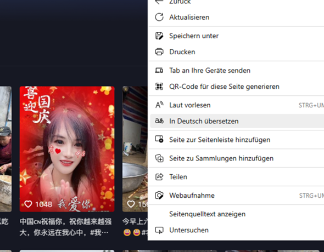Select Seite zu Sammlungen hinzufügen entry
The height and width of the screenshot is (252, 324).
point(236,158)
